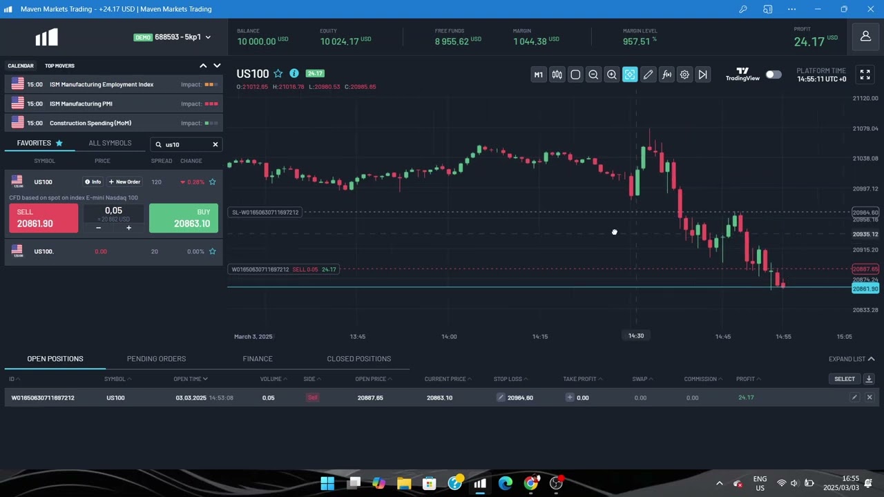Buy US100 at 20863.10

click(184, 218)
